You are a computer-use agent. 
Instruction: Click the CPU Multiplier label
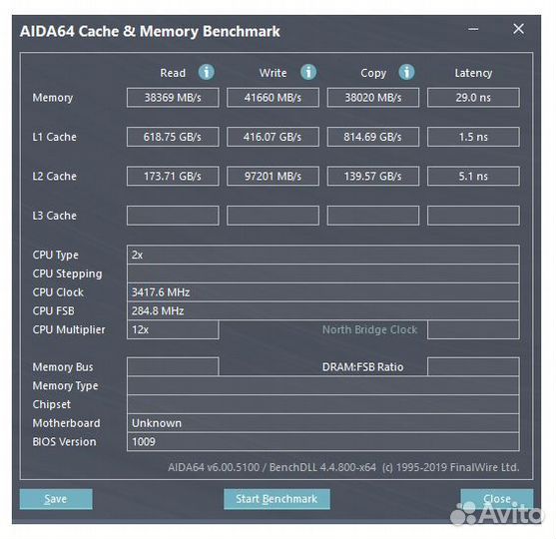point(69,329)
